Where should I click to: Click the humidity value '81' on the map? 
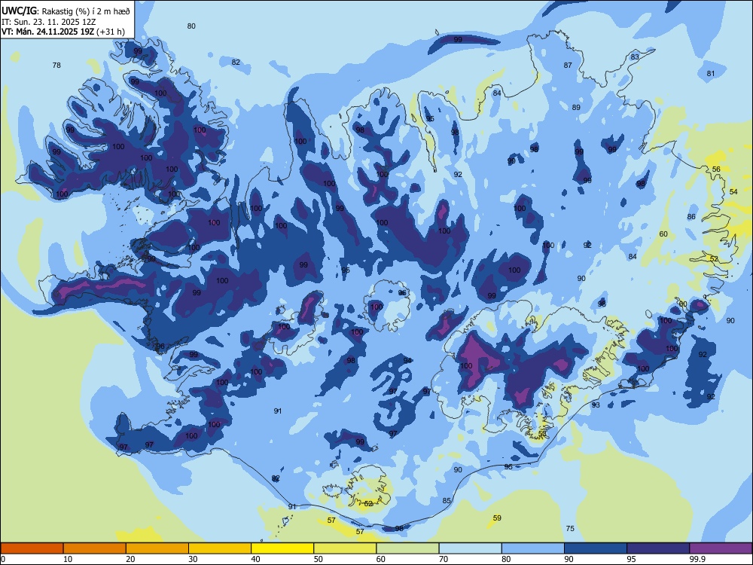(x=711, y=74)
